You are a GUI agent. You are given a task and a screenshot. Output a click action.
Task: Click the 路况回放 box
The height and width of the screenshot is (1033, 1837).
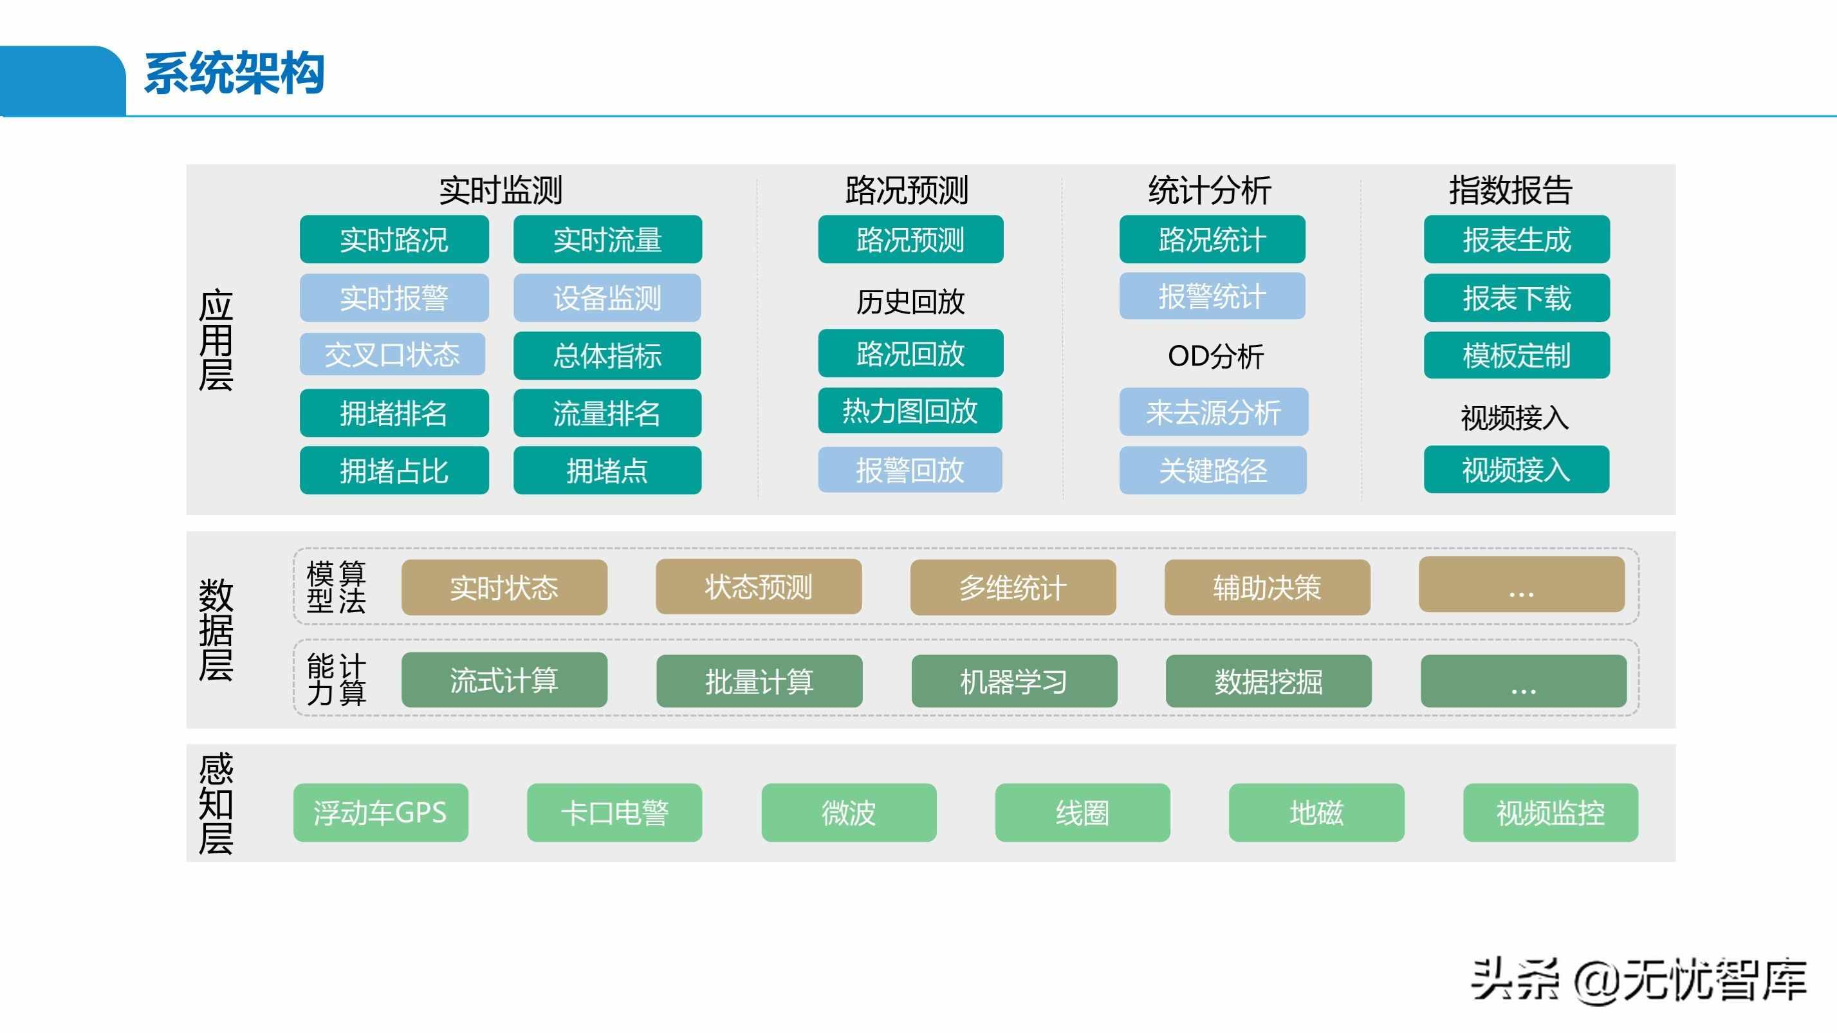pyautogui.click(x=910, y=353)
